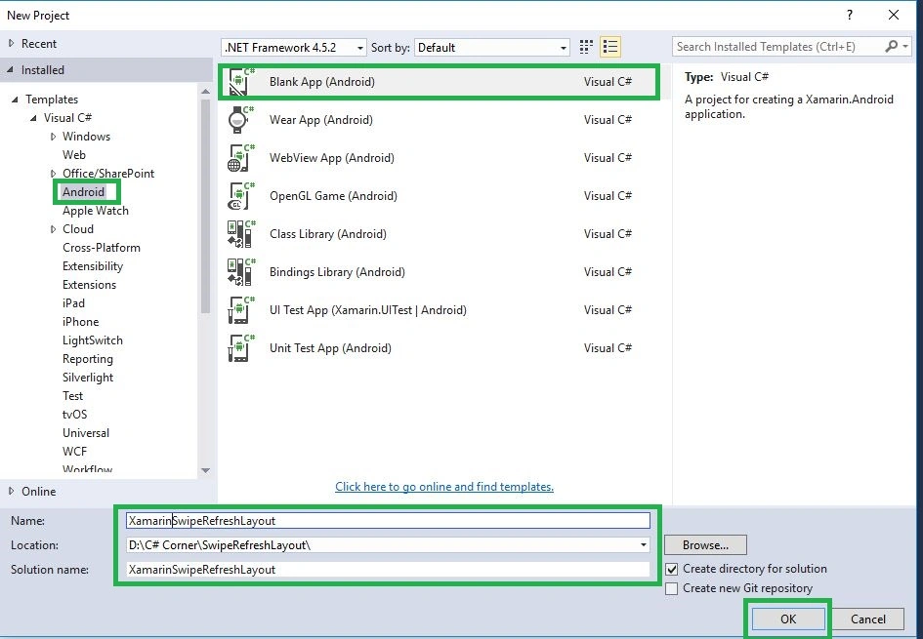The image size is (923, 639).
Task: Open the Sort by Default dropdown
Action: point(492,48)
